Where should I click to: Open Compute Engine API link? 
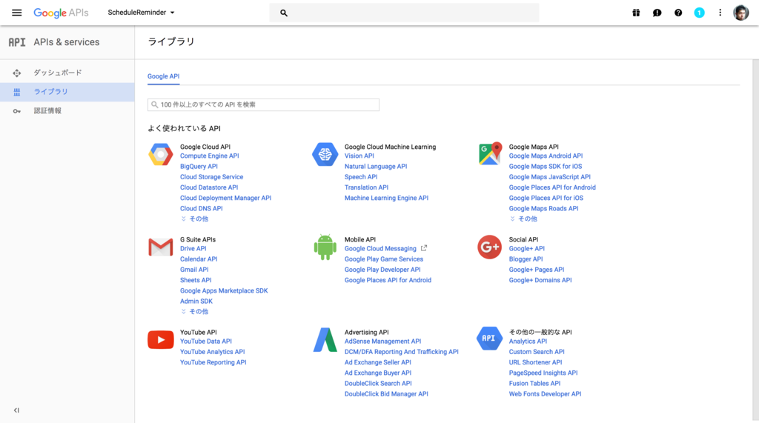coord(210,156)
